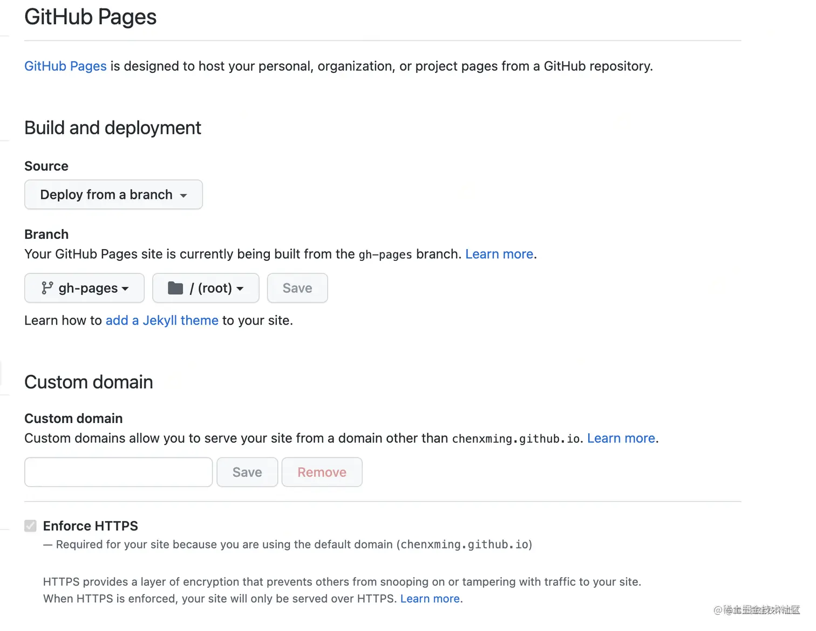Open the "Deploy from a branch" source dropdown
The image size is (816, 631).
click(x=113, y=194)
